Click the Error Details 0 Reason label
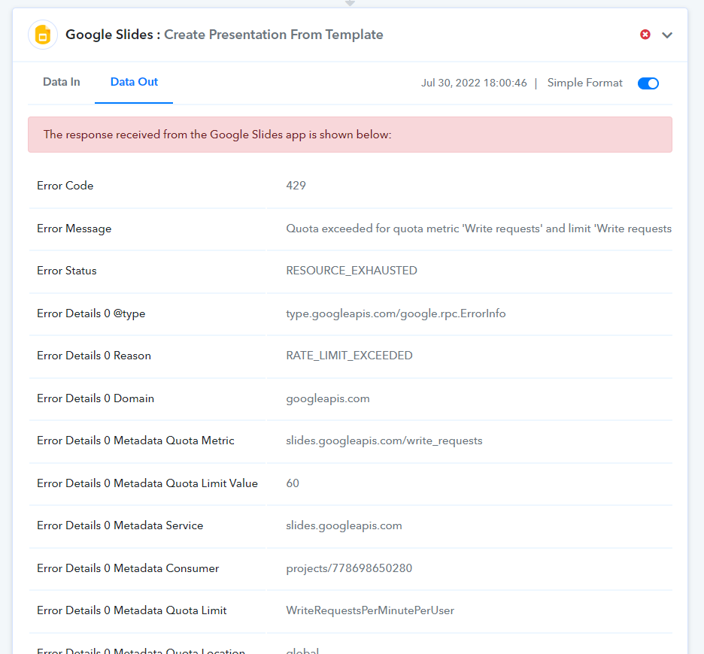Image resolution: width=704 pixels, height=654 pixels. pyautogui.click(x=94, y=356)
